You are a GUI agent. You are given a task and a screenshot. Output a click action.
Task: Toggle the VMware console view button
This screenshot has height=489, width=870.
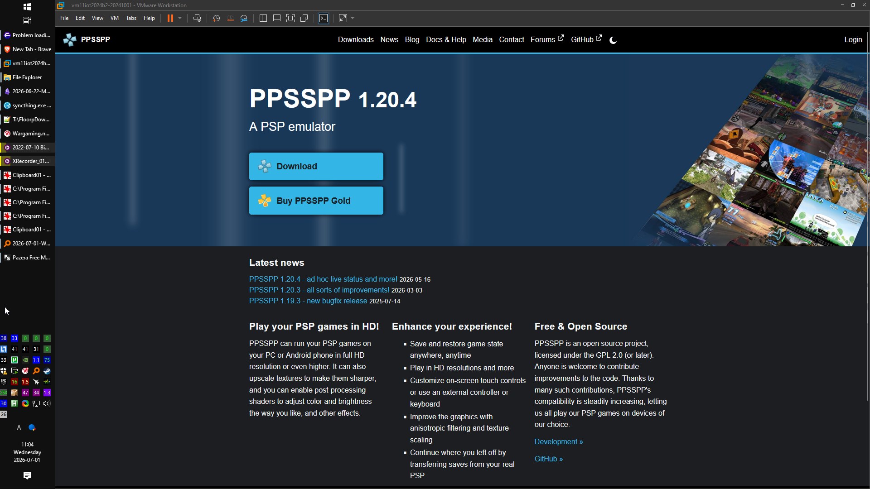click(324, 18)
